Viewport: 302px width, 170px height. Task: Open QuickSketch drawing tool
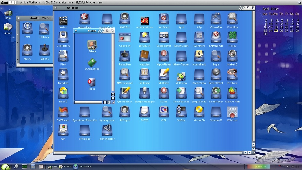(125, 93)
